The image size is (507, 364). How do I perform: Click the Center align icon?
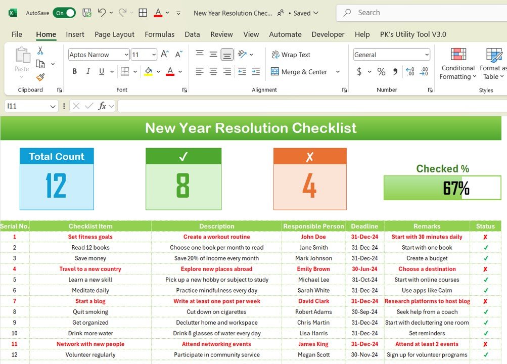pos(213,71)
